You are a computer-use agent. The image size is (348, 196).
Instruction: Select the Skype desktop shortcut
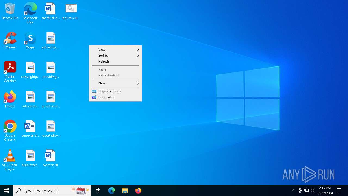[30, 41]
